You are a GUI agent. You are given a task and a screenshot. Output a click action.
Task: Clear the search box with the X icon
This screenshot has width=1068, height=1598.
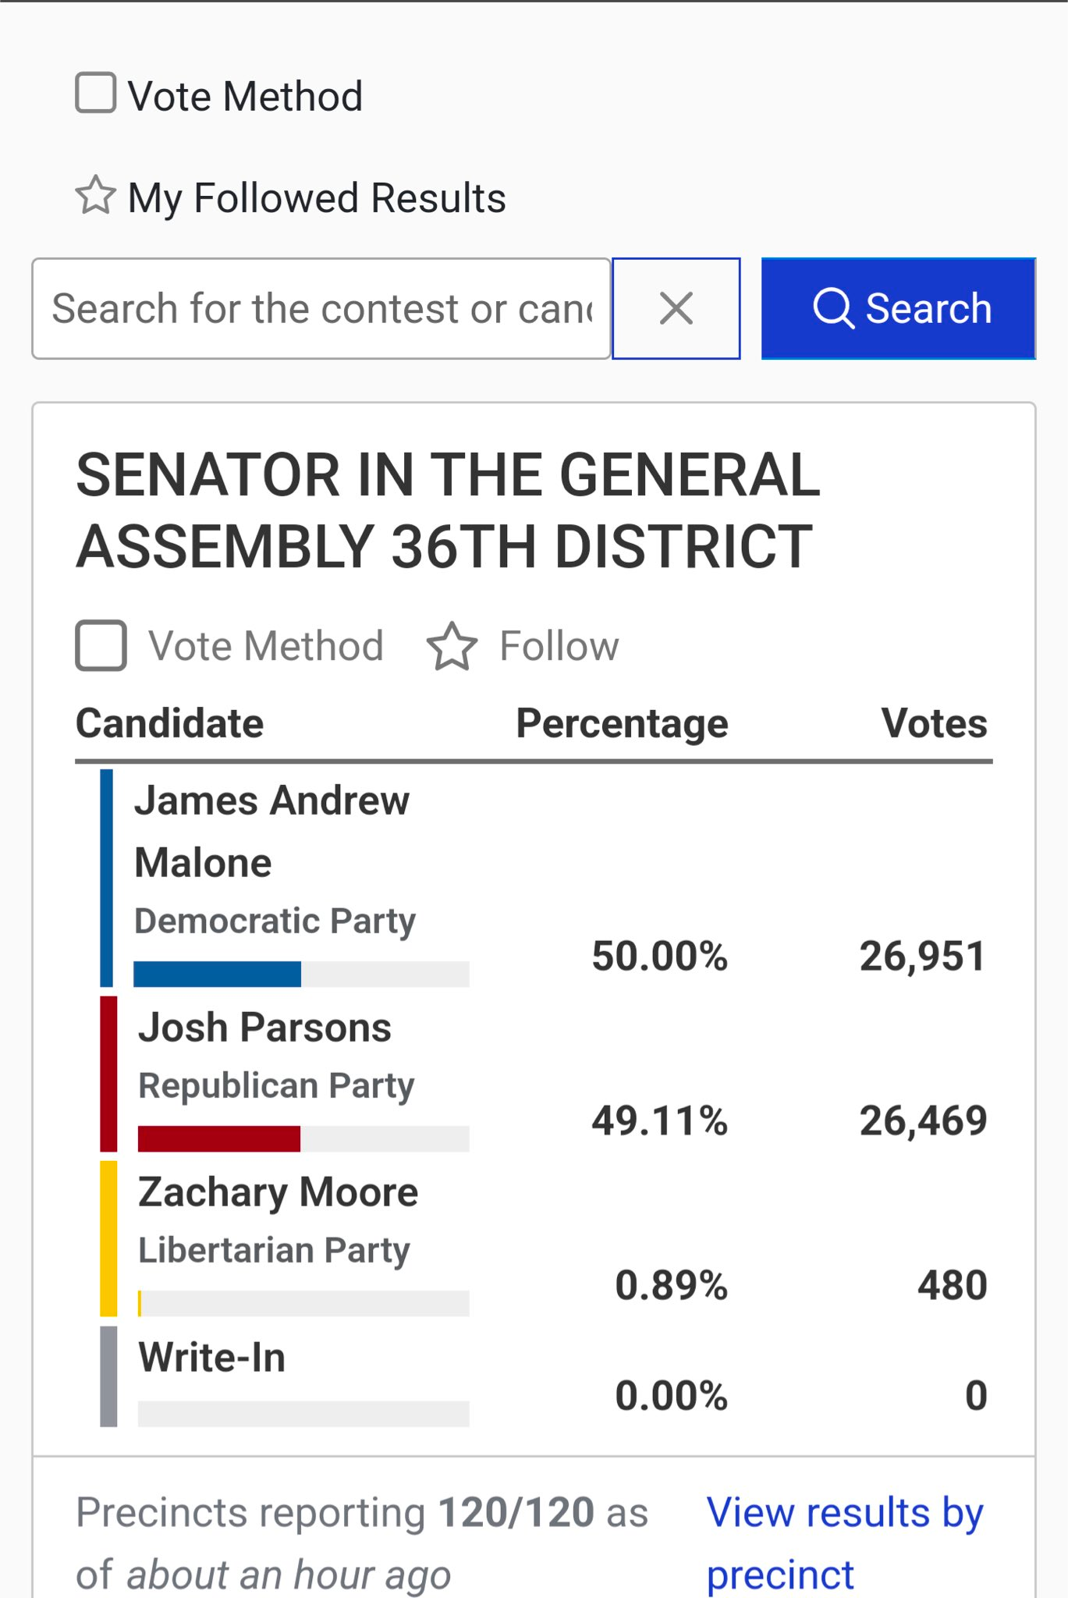coord(676,308)
